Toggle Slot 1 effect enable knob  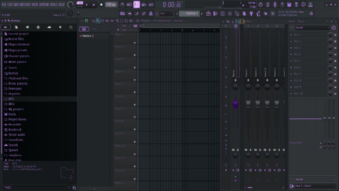(330, 35)
